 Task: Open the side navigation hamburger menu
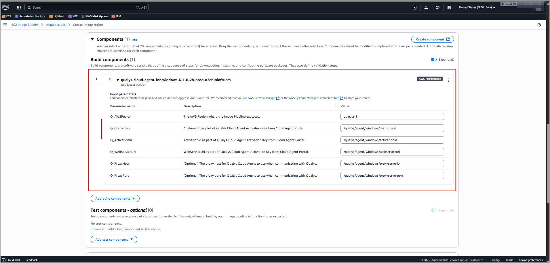coord(5,25)
